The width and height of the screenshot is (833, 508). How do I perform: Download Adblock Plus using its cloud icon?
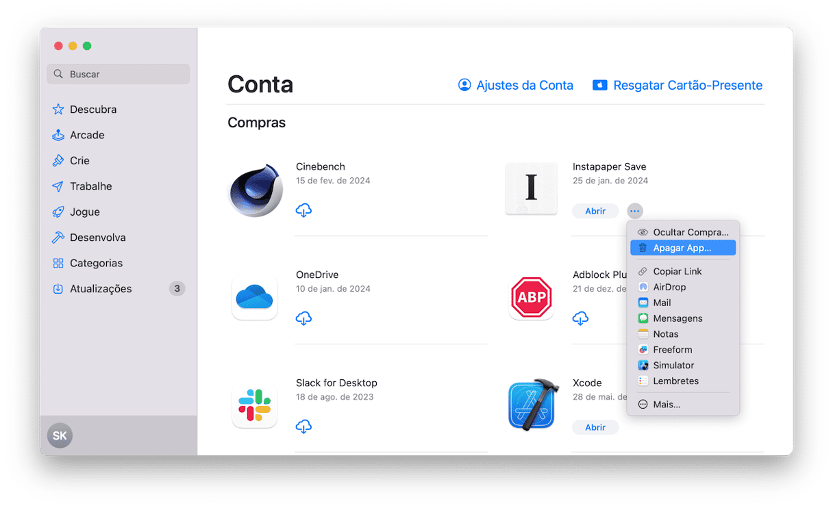[x=580, y=318]
